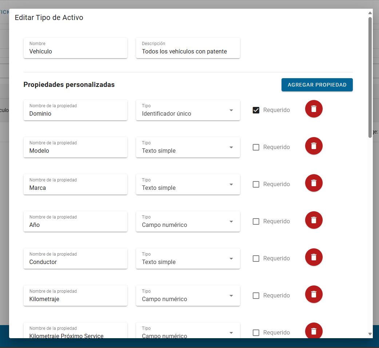Remove Conductor property using trash icon
This screenshot has height=348, width=379.
point(314,257)
